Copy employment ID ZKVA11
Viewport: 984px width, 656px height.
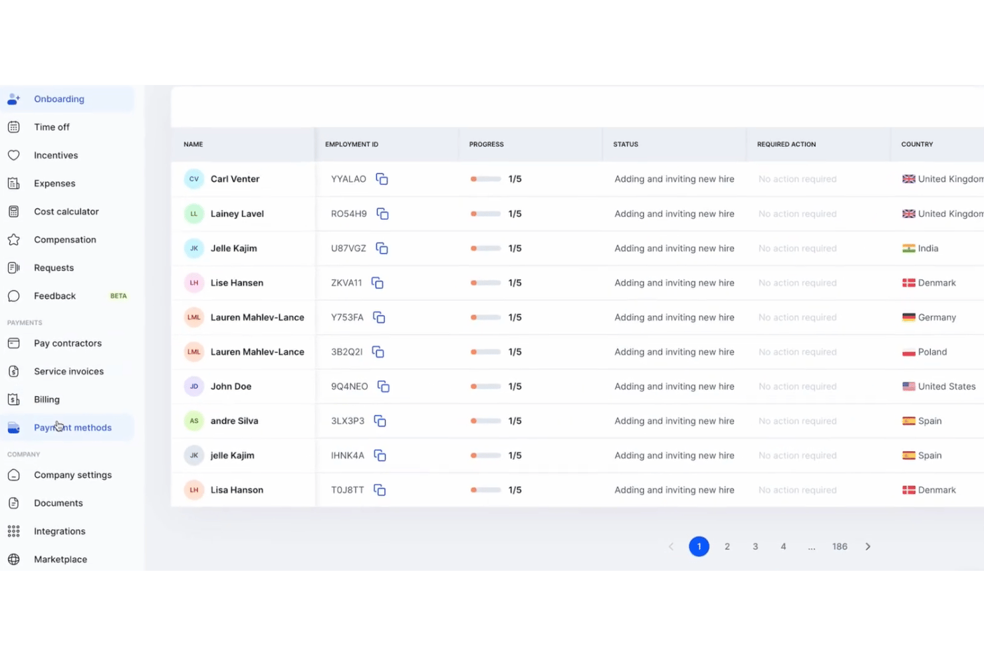(377, 282)
